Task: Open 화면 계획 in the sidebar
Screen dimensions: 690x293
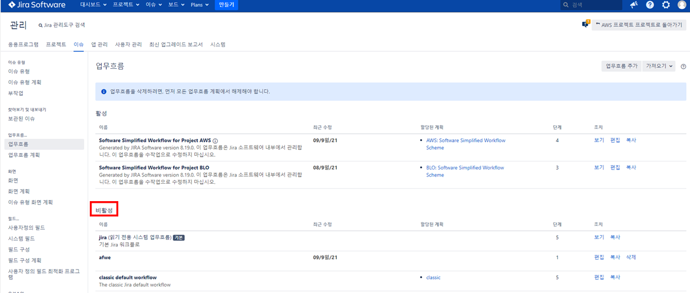Action: coord(19,191)
